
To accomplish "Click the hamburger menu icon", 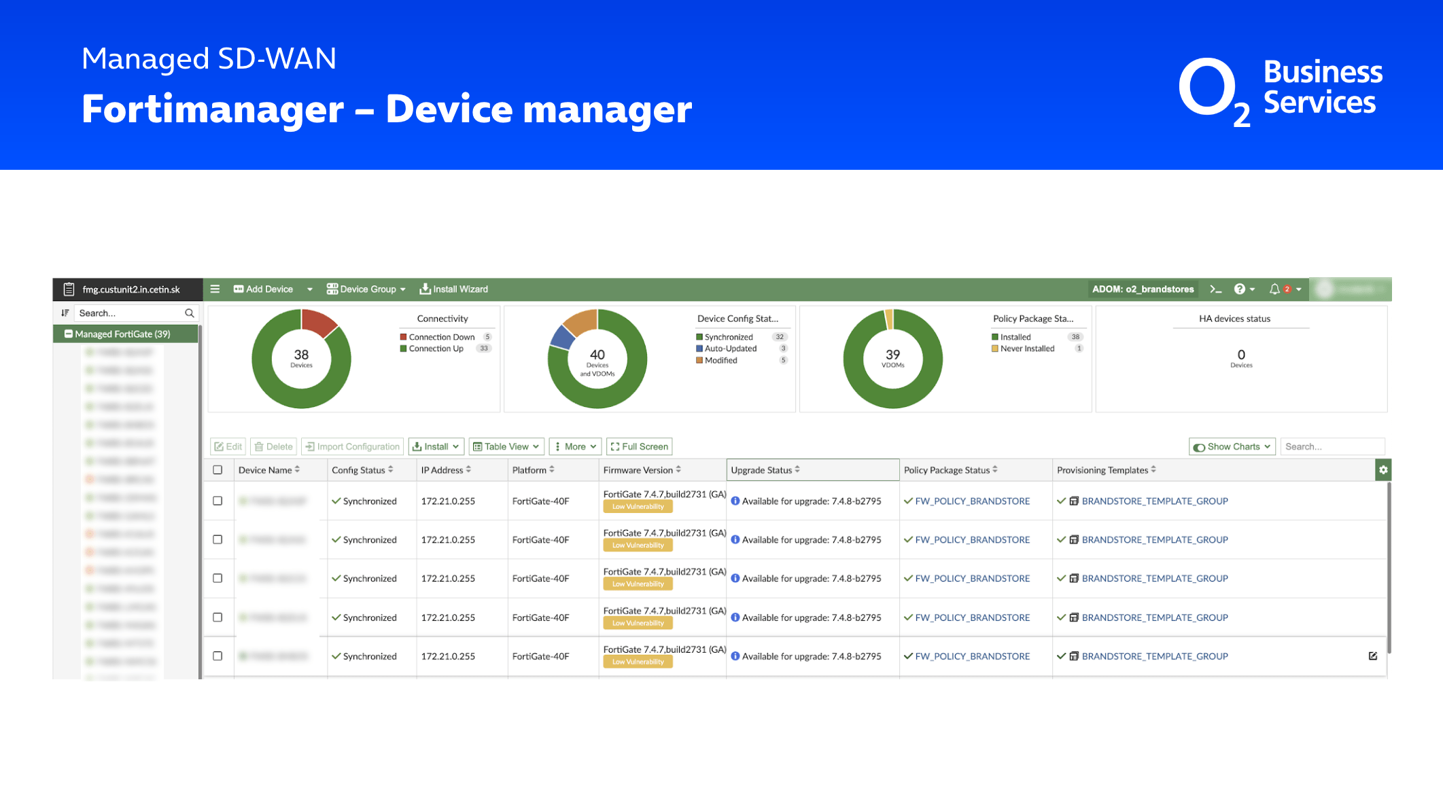I will click(x=215, y=289).
